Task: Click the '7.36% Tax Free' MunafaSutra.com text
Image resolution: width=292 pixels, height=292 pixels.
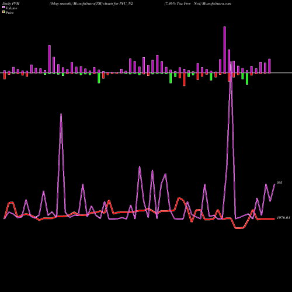Action: [198, 4]
